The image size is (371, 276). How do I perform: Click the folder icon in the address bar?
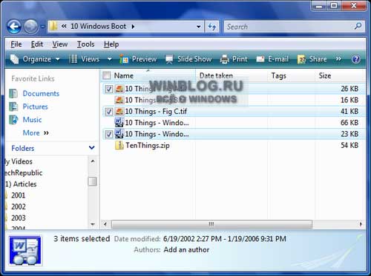tap(53, 26)
